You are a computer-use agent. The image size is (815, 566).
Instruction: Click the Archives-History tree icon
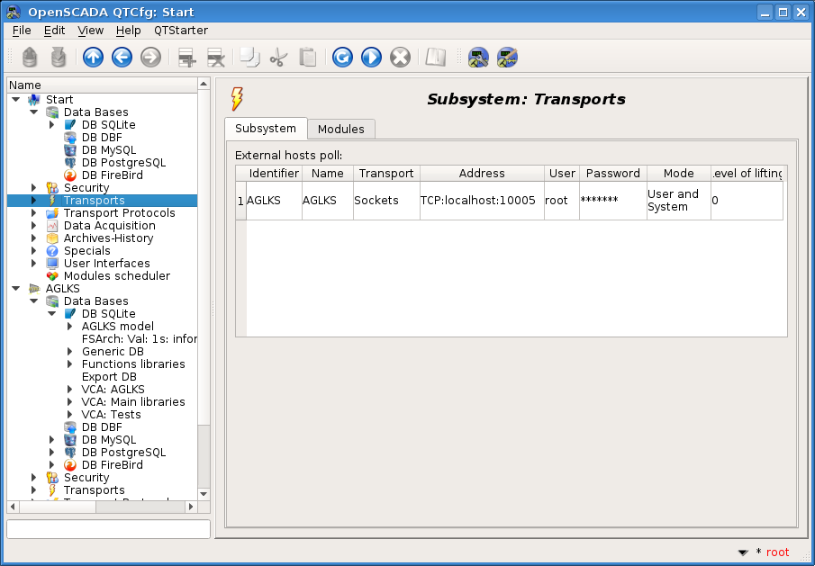[x=52, y=238]
